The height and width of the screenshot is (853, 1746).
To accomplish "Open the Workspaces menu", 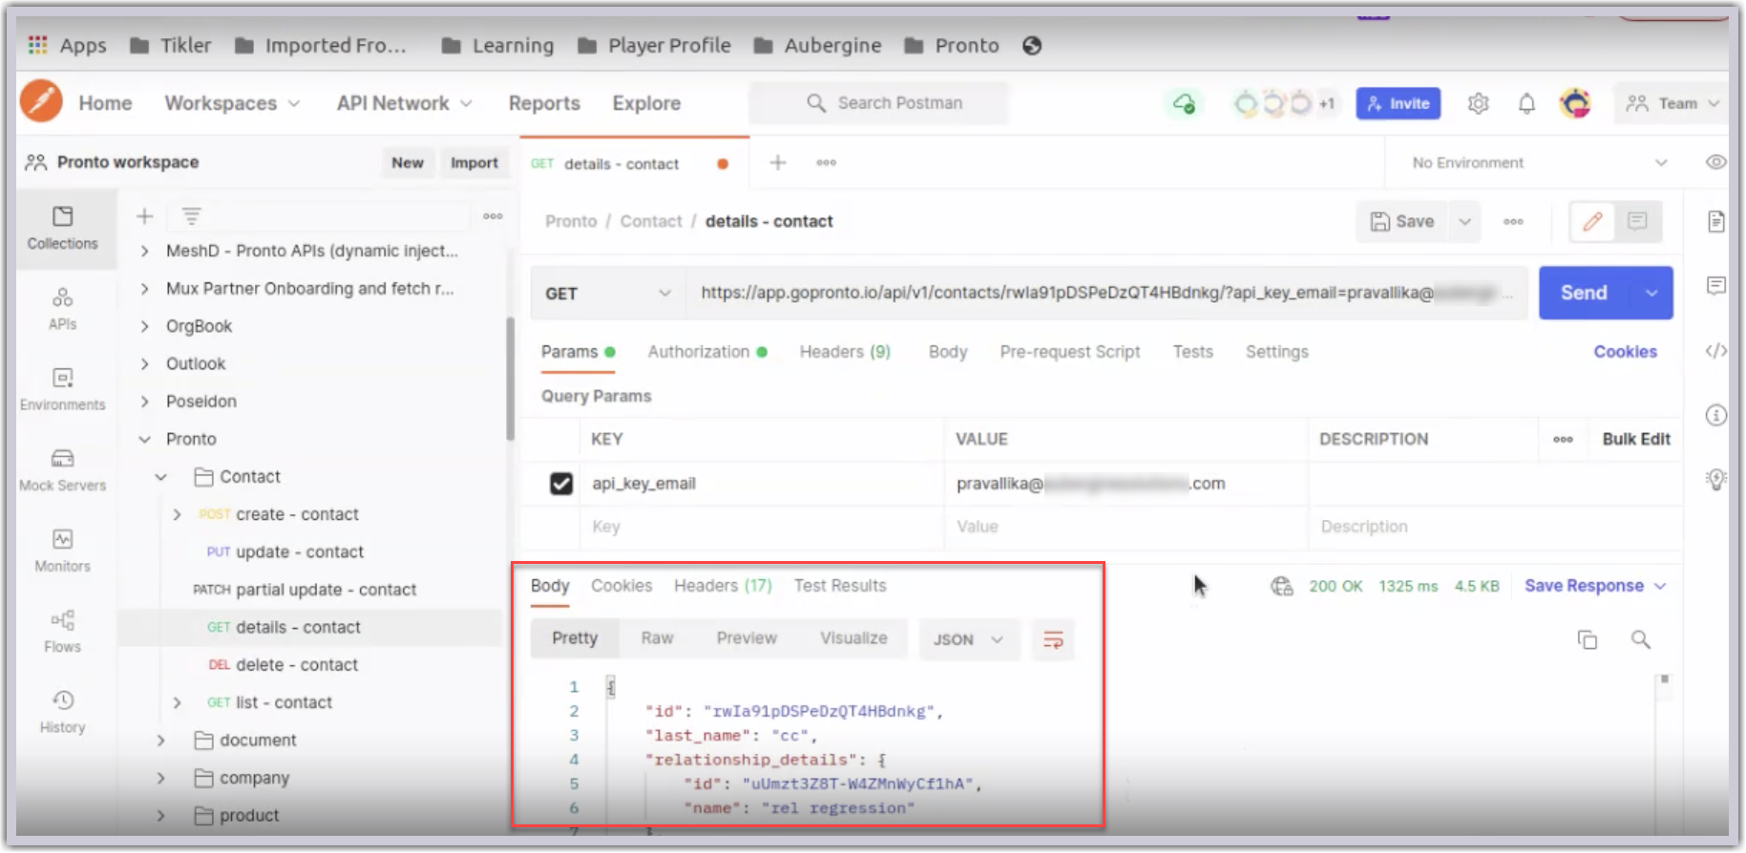I will coord(232,103).
